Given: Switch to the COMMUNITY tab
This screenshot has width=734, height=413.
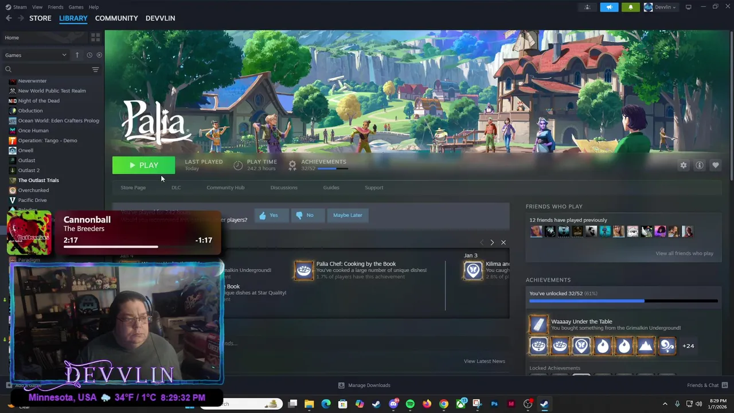Looking at the screenshot, I should (116, 18).
